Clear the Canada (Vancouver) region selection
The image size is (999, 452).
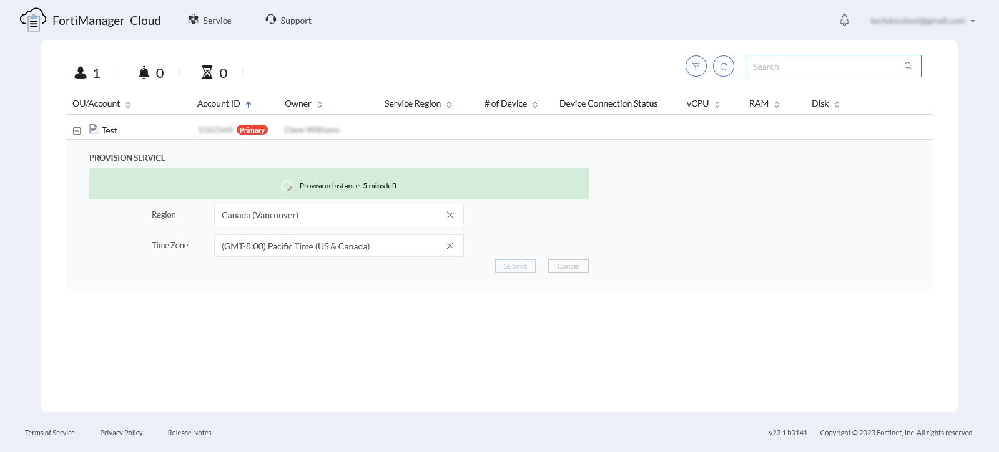[450, 215]
